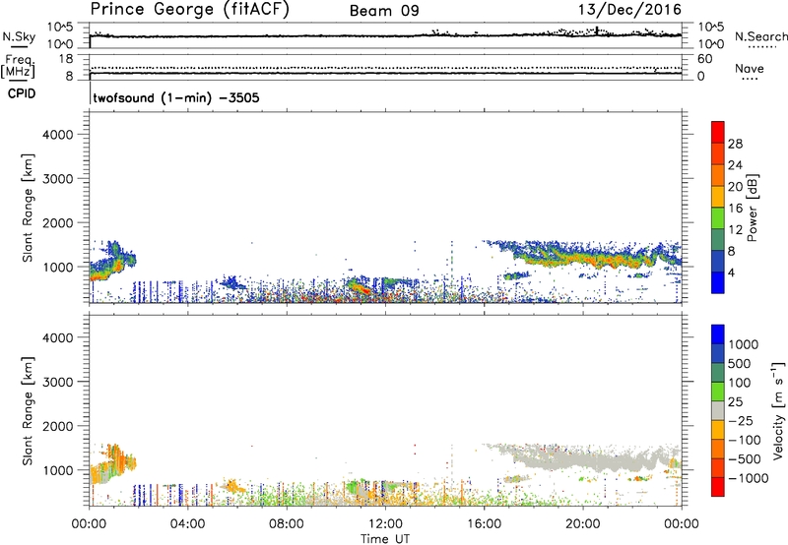Click the '-25' Velocity scale value
Viewport: 788px width, 545px height.
(x=741, y=421)
